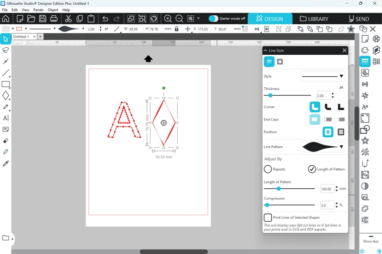The width and height of the screenshot is (382, 254).
Task: Toggle the Starter mode switch
Action: point(213,19)
